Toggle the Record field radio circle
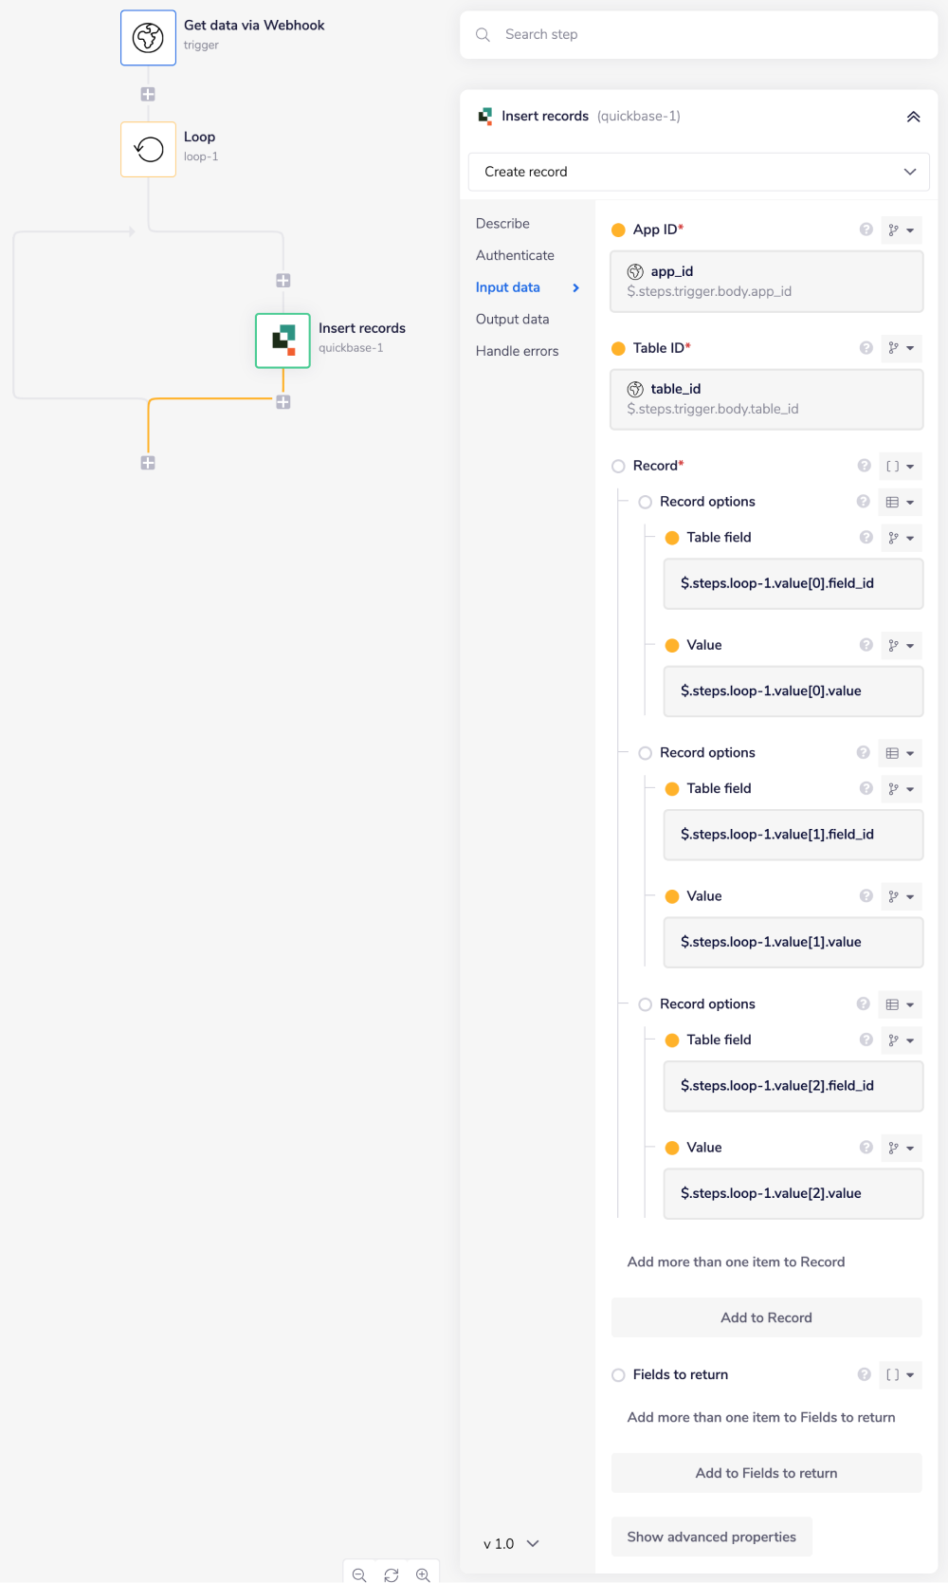This screenshot has height=1583, width=948. 618,466
